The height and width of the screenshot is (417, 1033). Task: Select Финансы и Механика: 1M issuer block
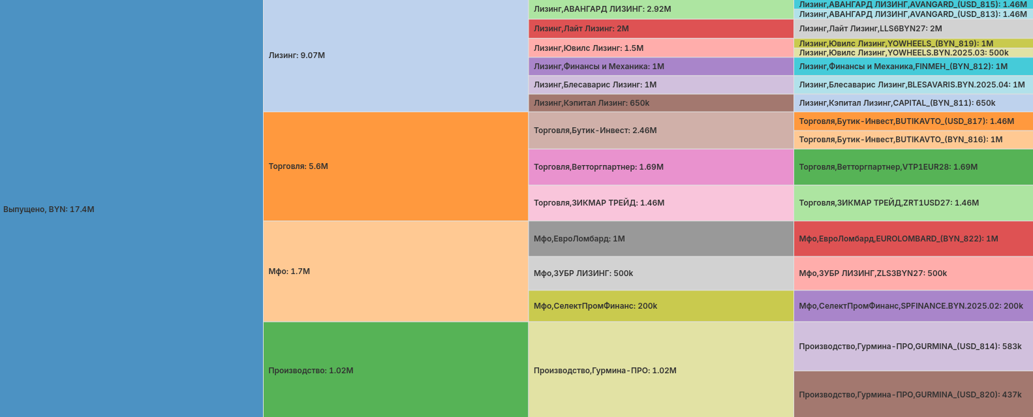pos(660,67)
